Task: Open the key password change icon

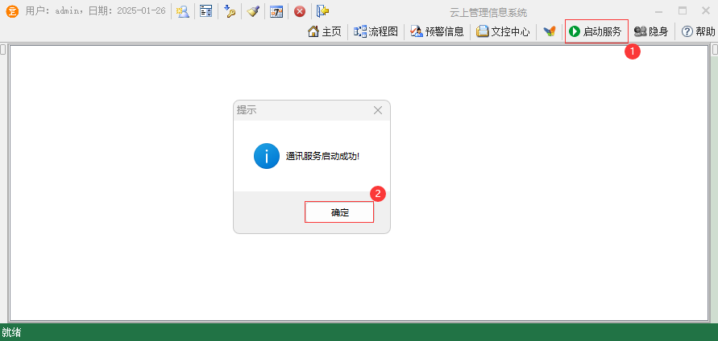Action: (230, 11)
